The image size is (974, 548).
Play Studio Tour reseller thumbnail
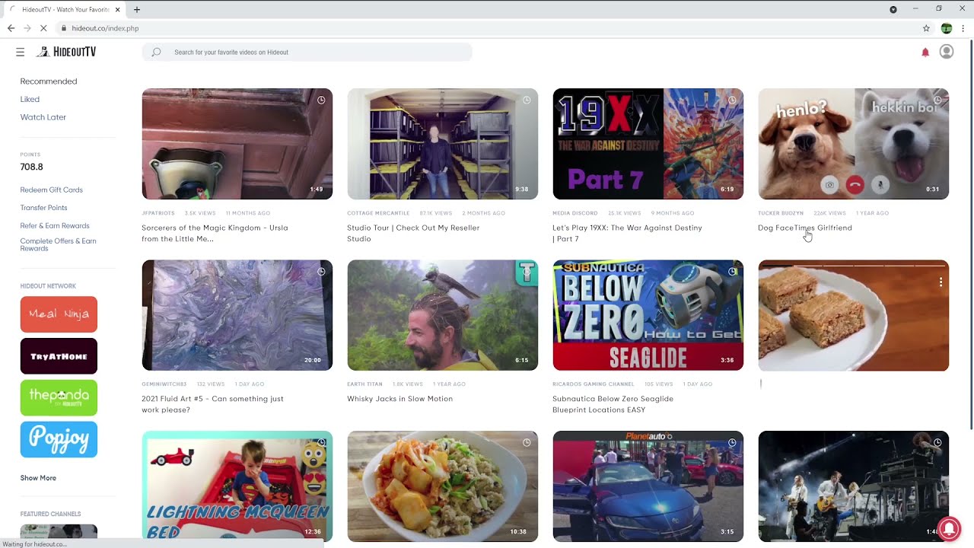coord(443,144)
